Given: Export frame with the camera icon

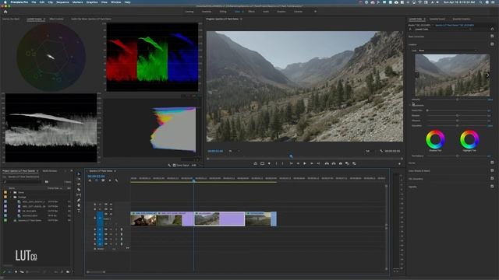Looking at the screenshot, I should (x=341, y=163).
